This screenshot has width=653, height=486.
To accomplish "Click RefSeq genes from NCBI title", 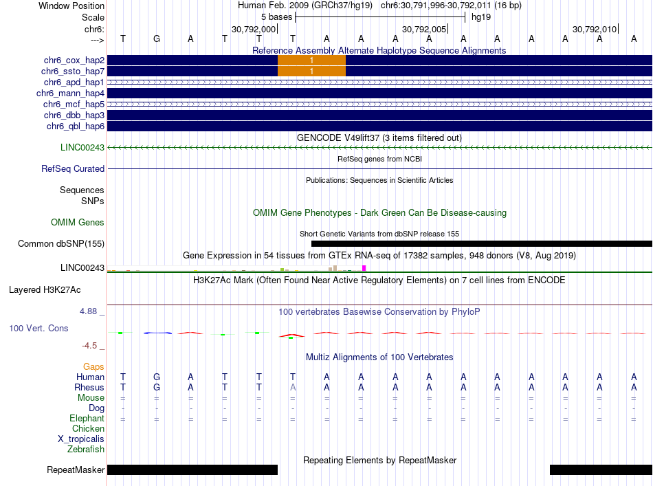I will coord(379,159).
